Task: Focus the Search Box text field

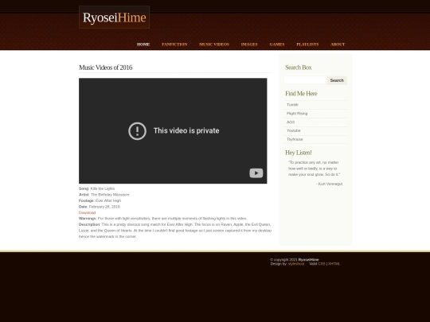Action: click(305, 80)
